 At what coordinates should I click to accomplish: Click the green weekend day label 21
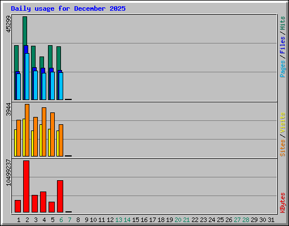(x=186, y=220)
